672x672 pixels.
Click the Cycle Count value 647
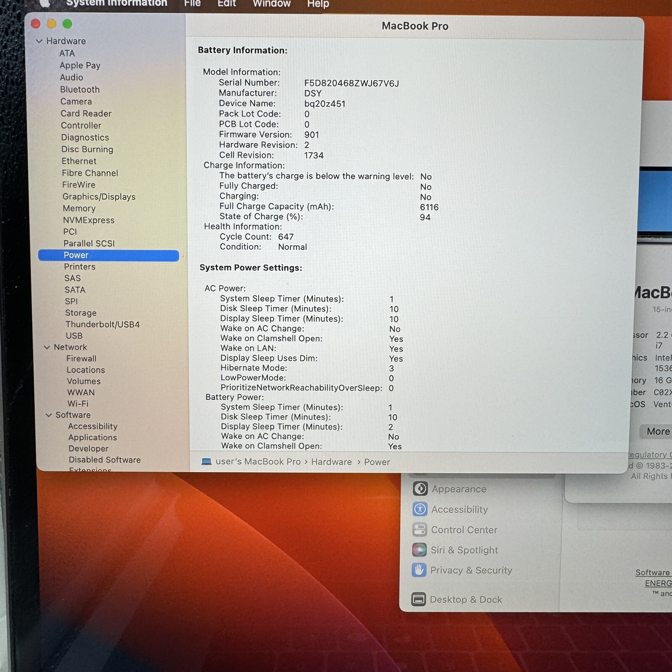pos(286,237)
